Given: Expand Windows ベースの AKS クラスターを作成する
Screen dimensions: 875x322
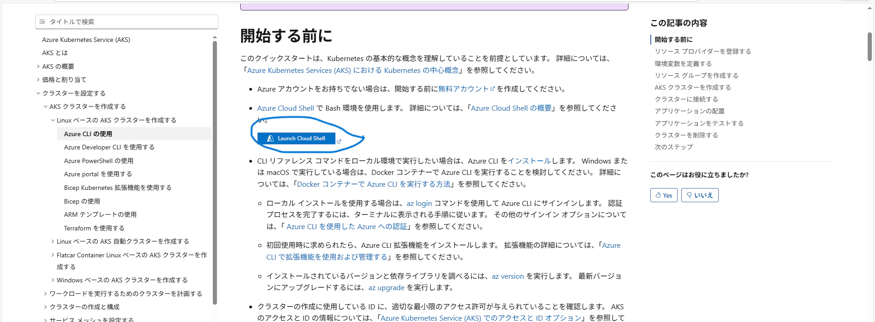Looking at the screenshot, I should 52,280.
